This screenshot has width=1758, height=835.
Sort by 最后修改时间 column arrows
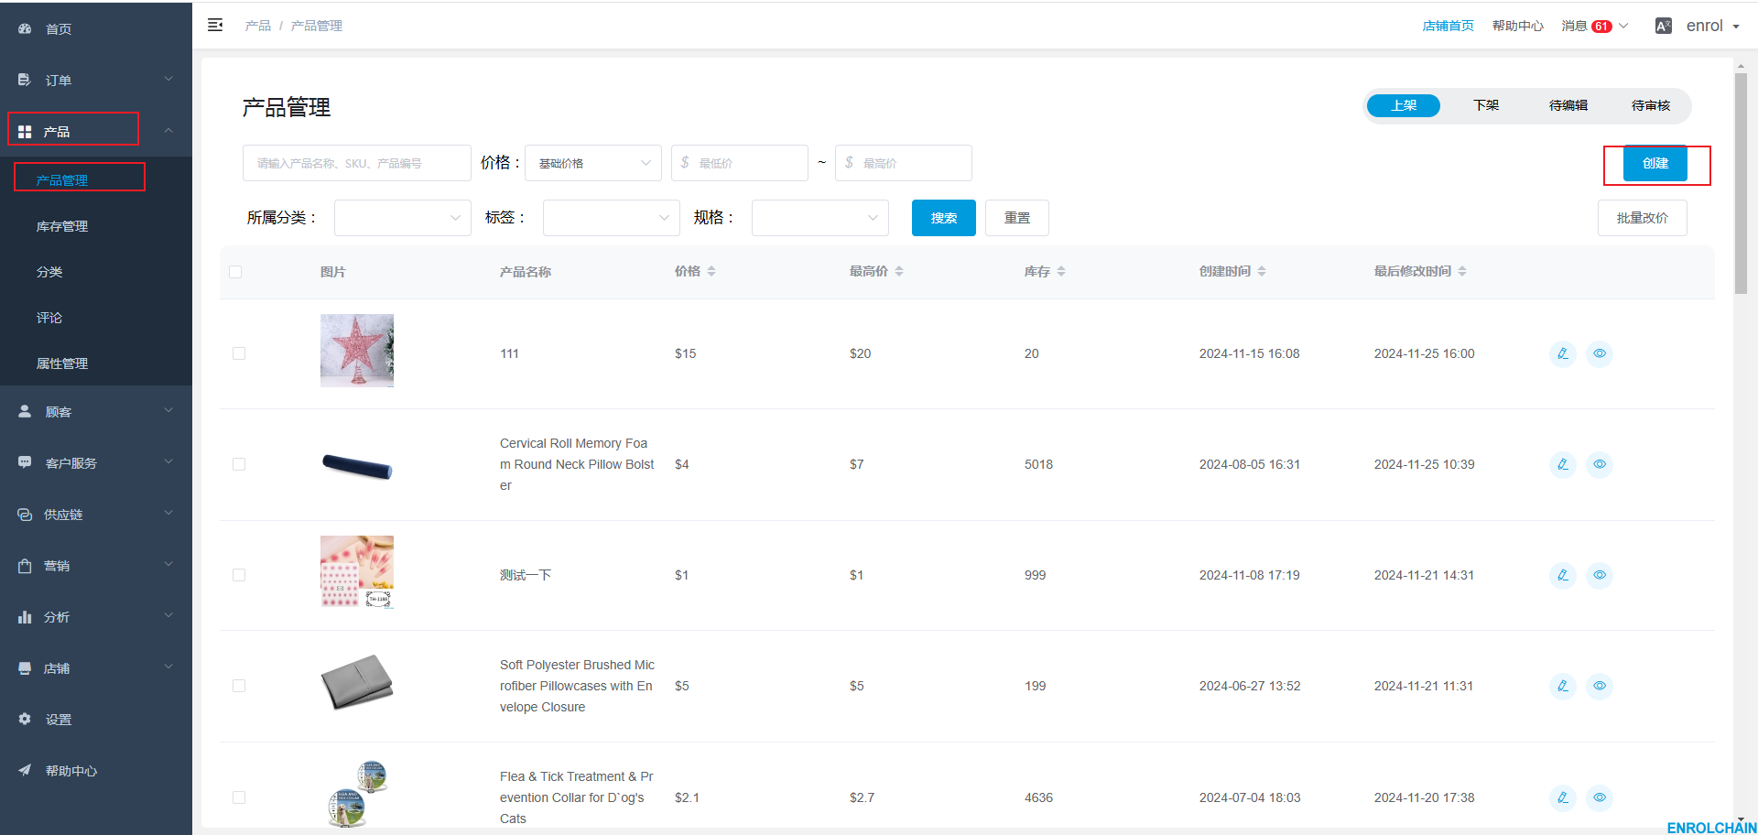pyautogui.click(x=1462, y=271)
